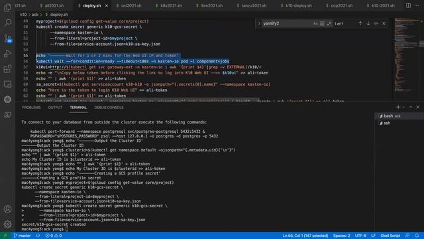Toggle Match Case in find widget

pos(315,24)
